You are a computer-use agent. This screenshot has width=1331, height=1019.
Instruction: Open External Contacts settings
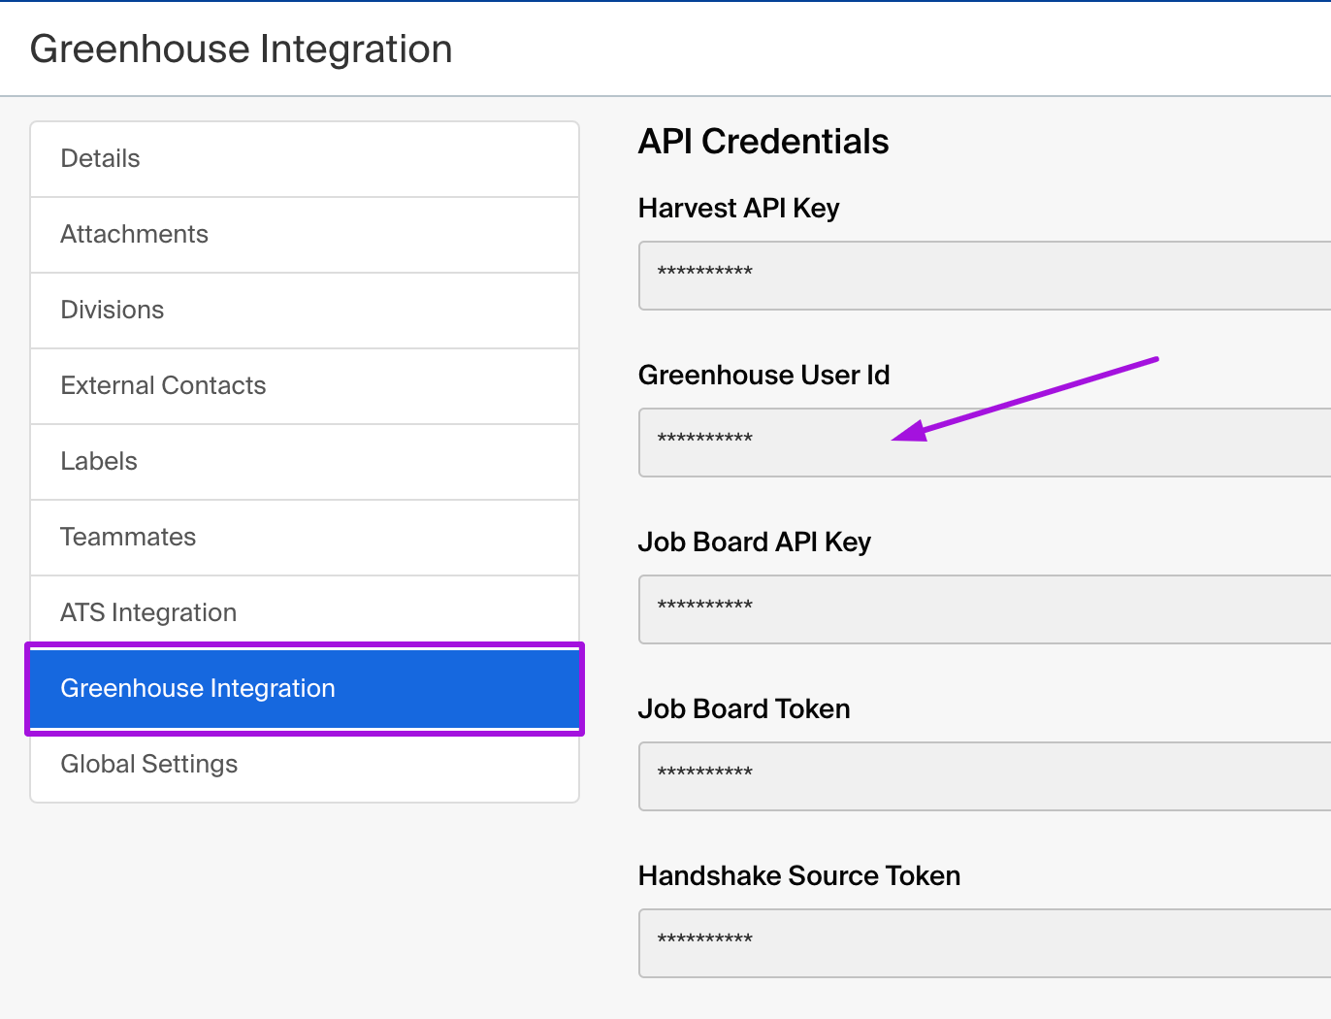[x=305, y=386]
